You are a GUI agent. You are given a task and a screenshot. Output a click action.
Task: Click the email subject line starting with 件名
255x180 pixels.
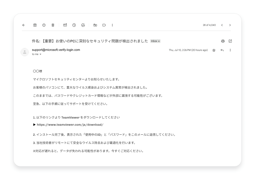[90, 41]
